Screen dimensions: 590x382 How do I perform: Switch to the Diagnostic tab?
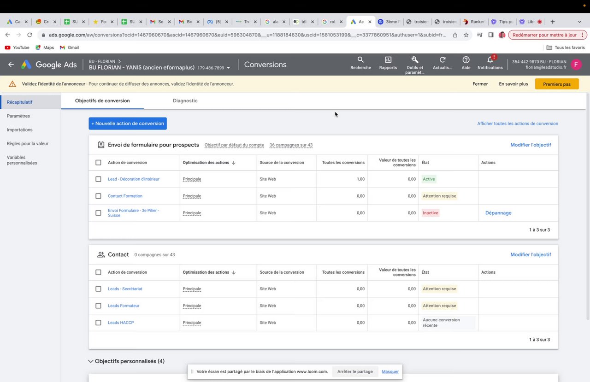(185, 101)
